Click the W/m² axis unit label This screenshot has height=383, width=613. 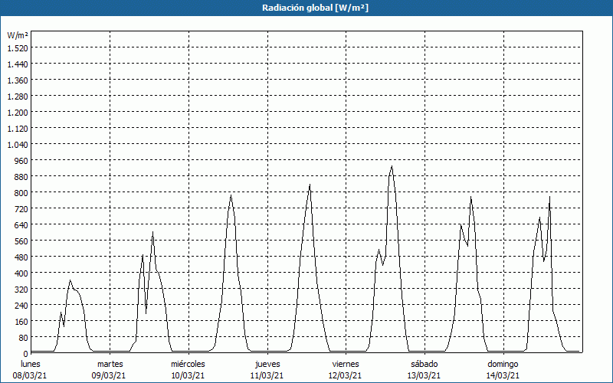pos(18,35)
